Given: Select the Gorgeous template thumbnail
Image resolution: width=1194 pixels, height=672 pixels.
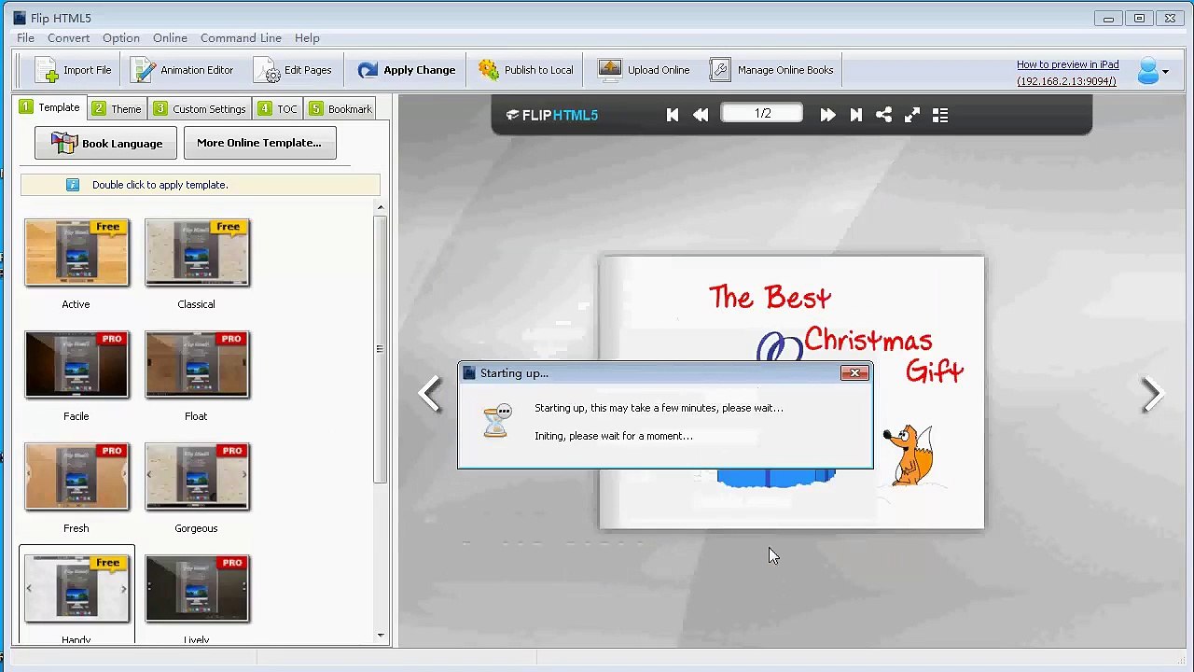Looking at the screenshot, I should pos(197,477).
